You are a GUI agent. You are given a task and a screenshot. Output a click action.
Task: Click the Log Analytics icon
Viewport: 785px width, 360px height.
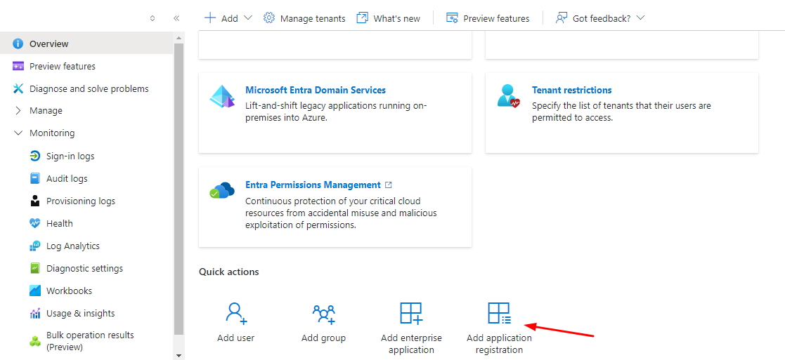pyautogui.click(x=34, y=246)
